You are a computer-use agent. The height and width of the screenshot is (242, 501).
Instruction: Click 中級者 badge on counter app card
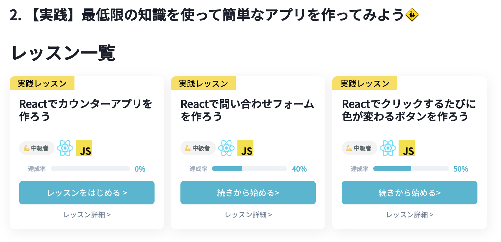[37, 148]
